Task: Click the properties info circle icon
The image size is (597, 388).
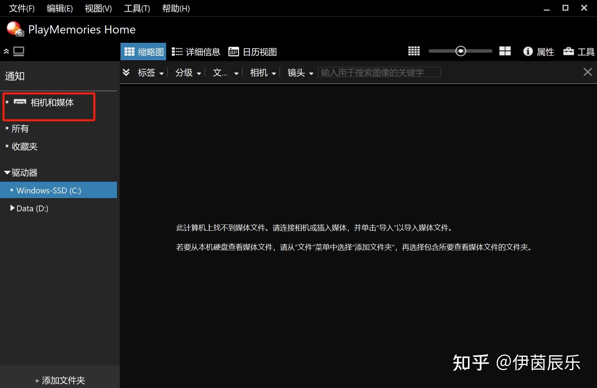Action: coord(528,51)
